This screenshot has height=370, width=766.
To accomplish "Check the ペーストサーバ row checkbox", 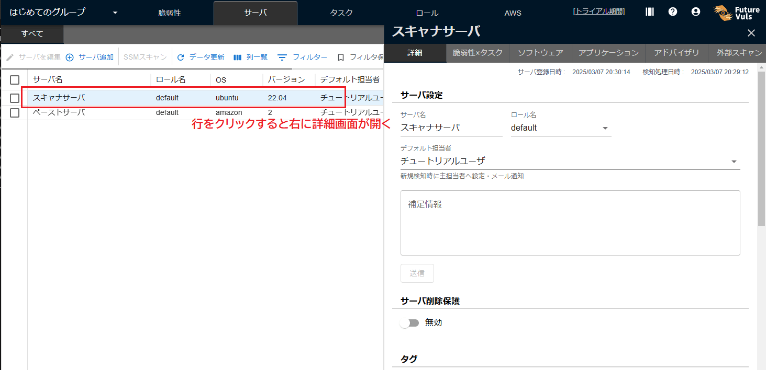I will pos(15,112).
